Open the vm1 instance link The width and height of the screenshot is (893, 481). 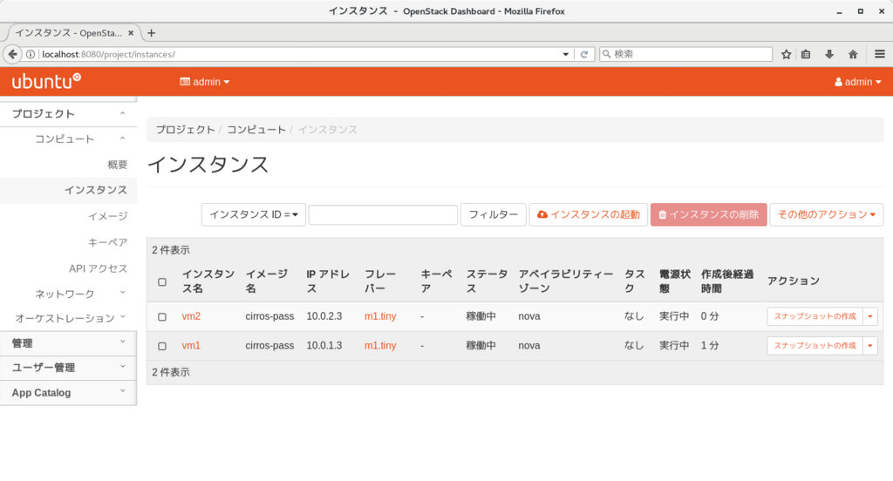(191, 346)
